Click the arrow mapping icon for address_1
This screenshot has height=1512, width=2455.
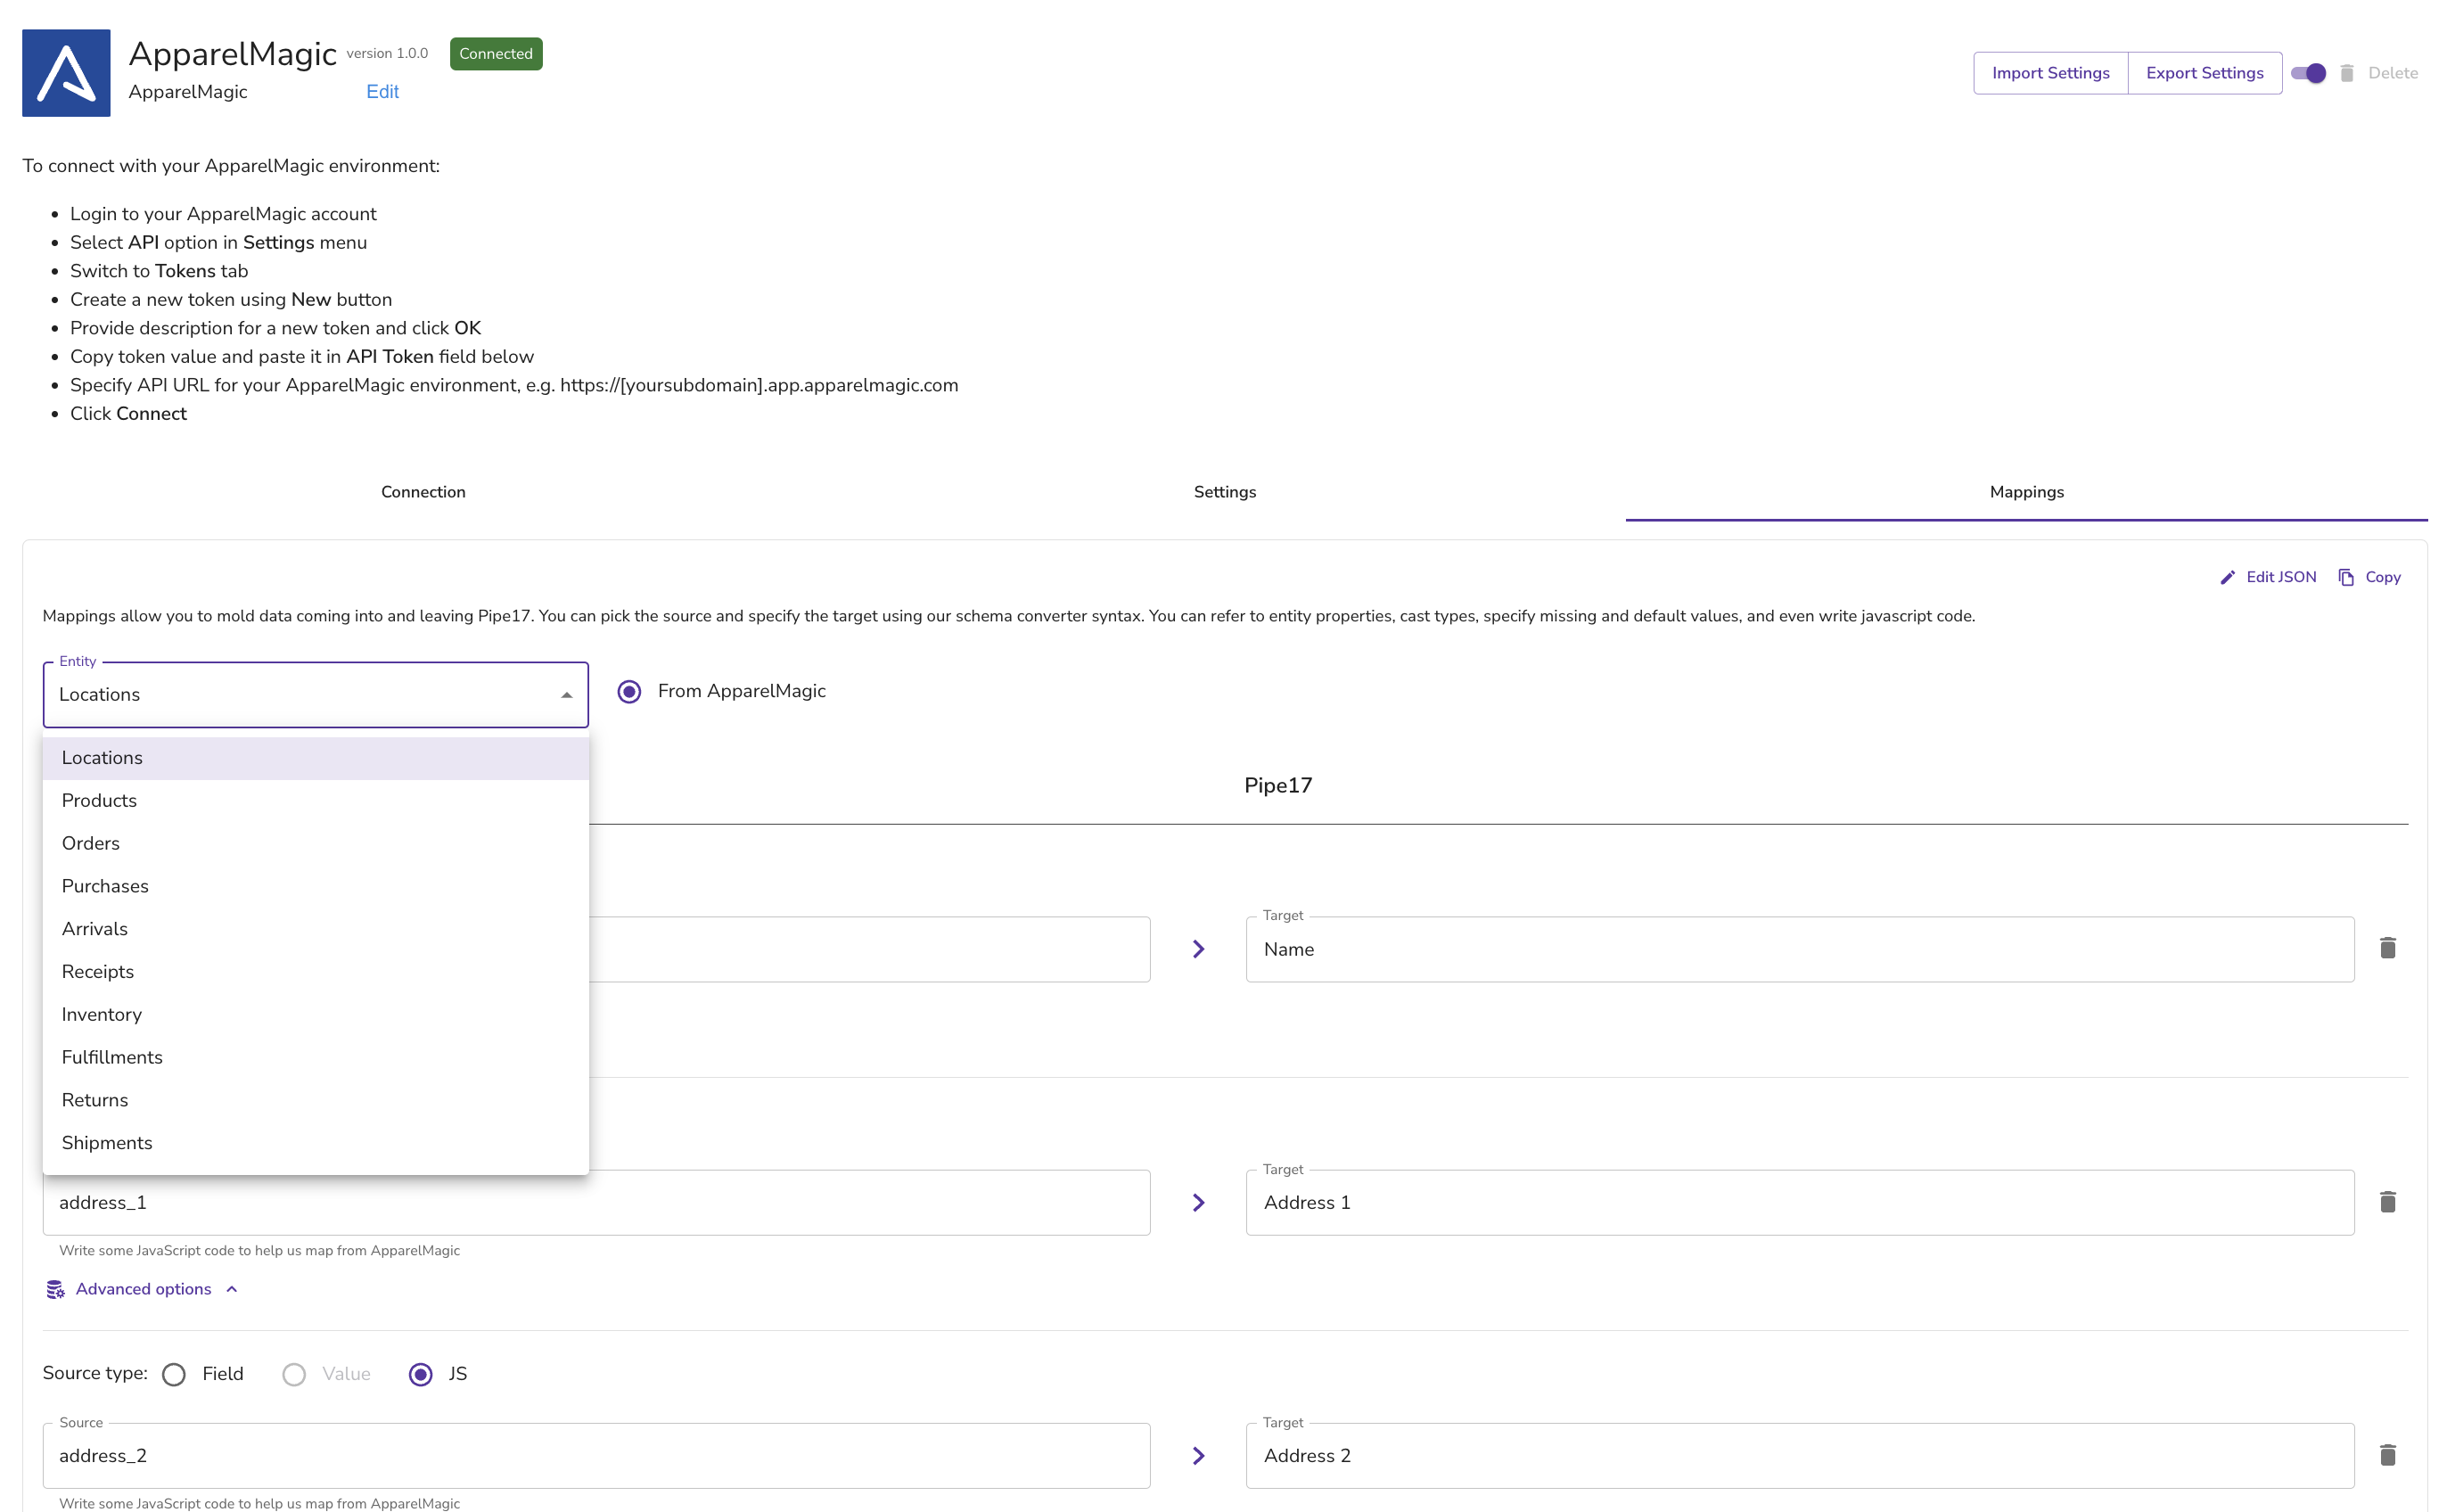click(1200, 1204)
